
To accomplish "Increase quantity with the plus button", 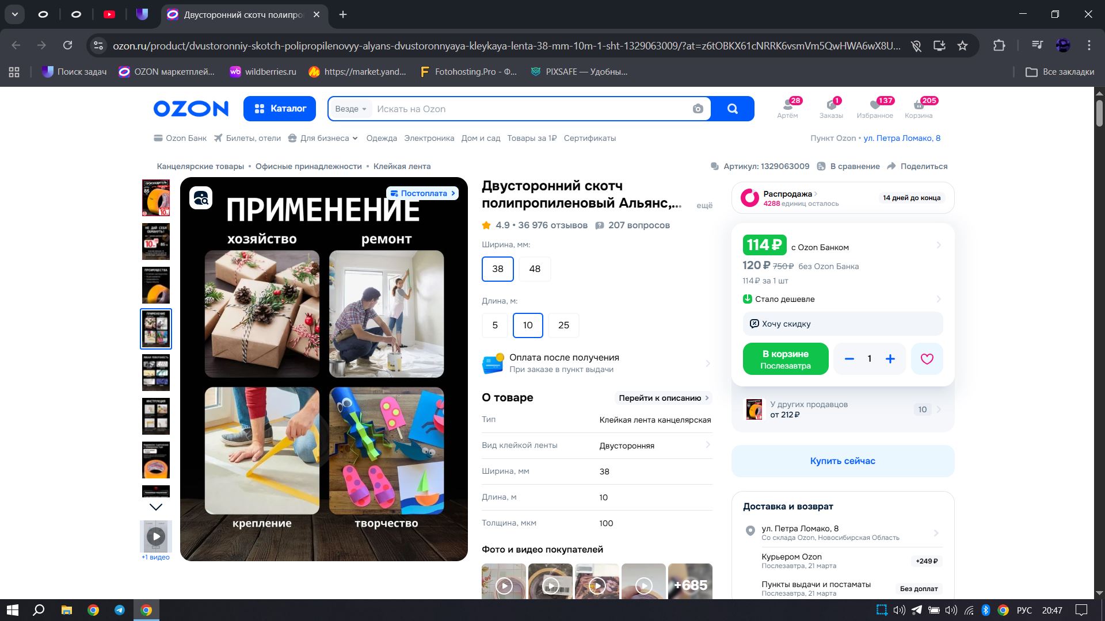I will click(890, 359).
